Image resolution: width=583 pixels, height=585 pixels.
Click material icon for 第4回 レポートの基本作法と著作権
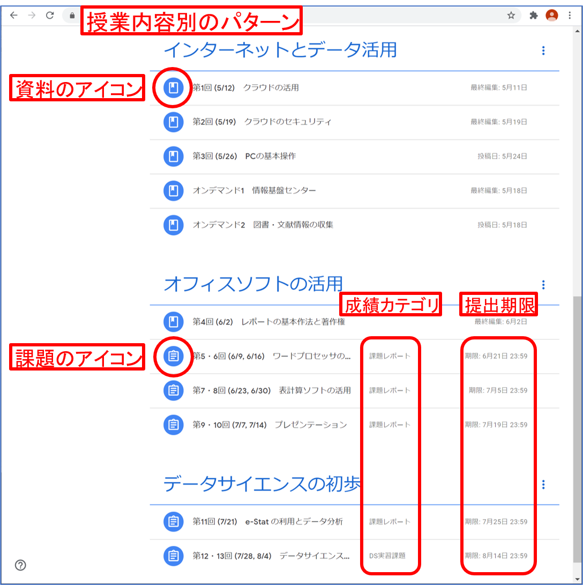tap(173, 322)
